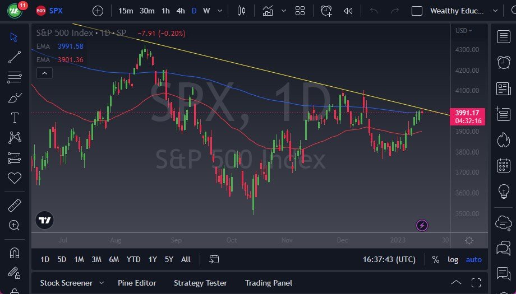Click the TradingView logo on chart

(x=44, y=220)
